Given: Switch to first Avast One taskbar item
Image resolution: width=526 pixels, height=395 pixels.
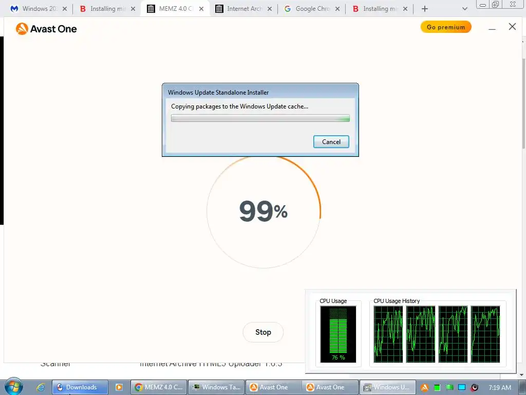Looking at the screenshot, I should [274, 387].
